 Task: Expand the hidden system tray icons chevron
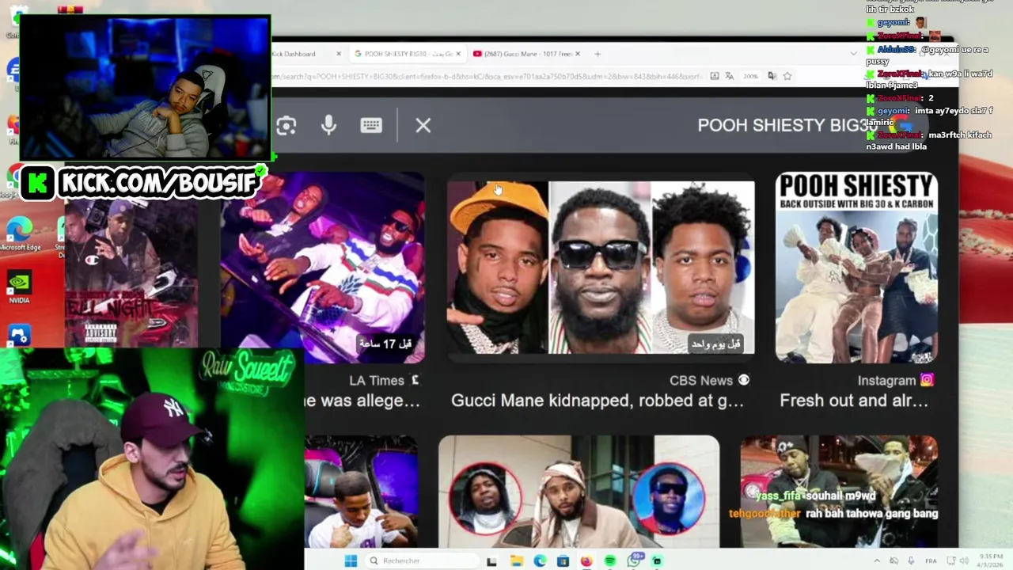click(876, 560)
